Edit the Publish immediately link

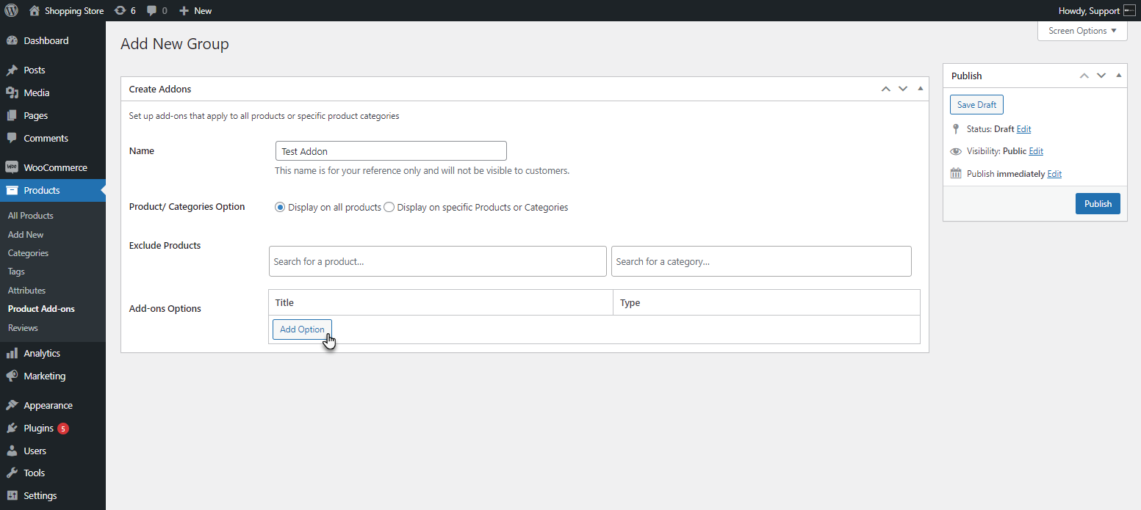pos(1054,174)
